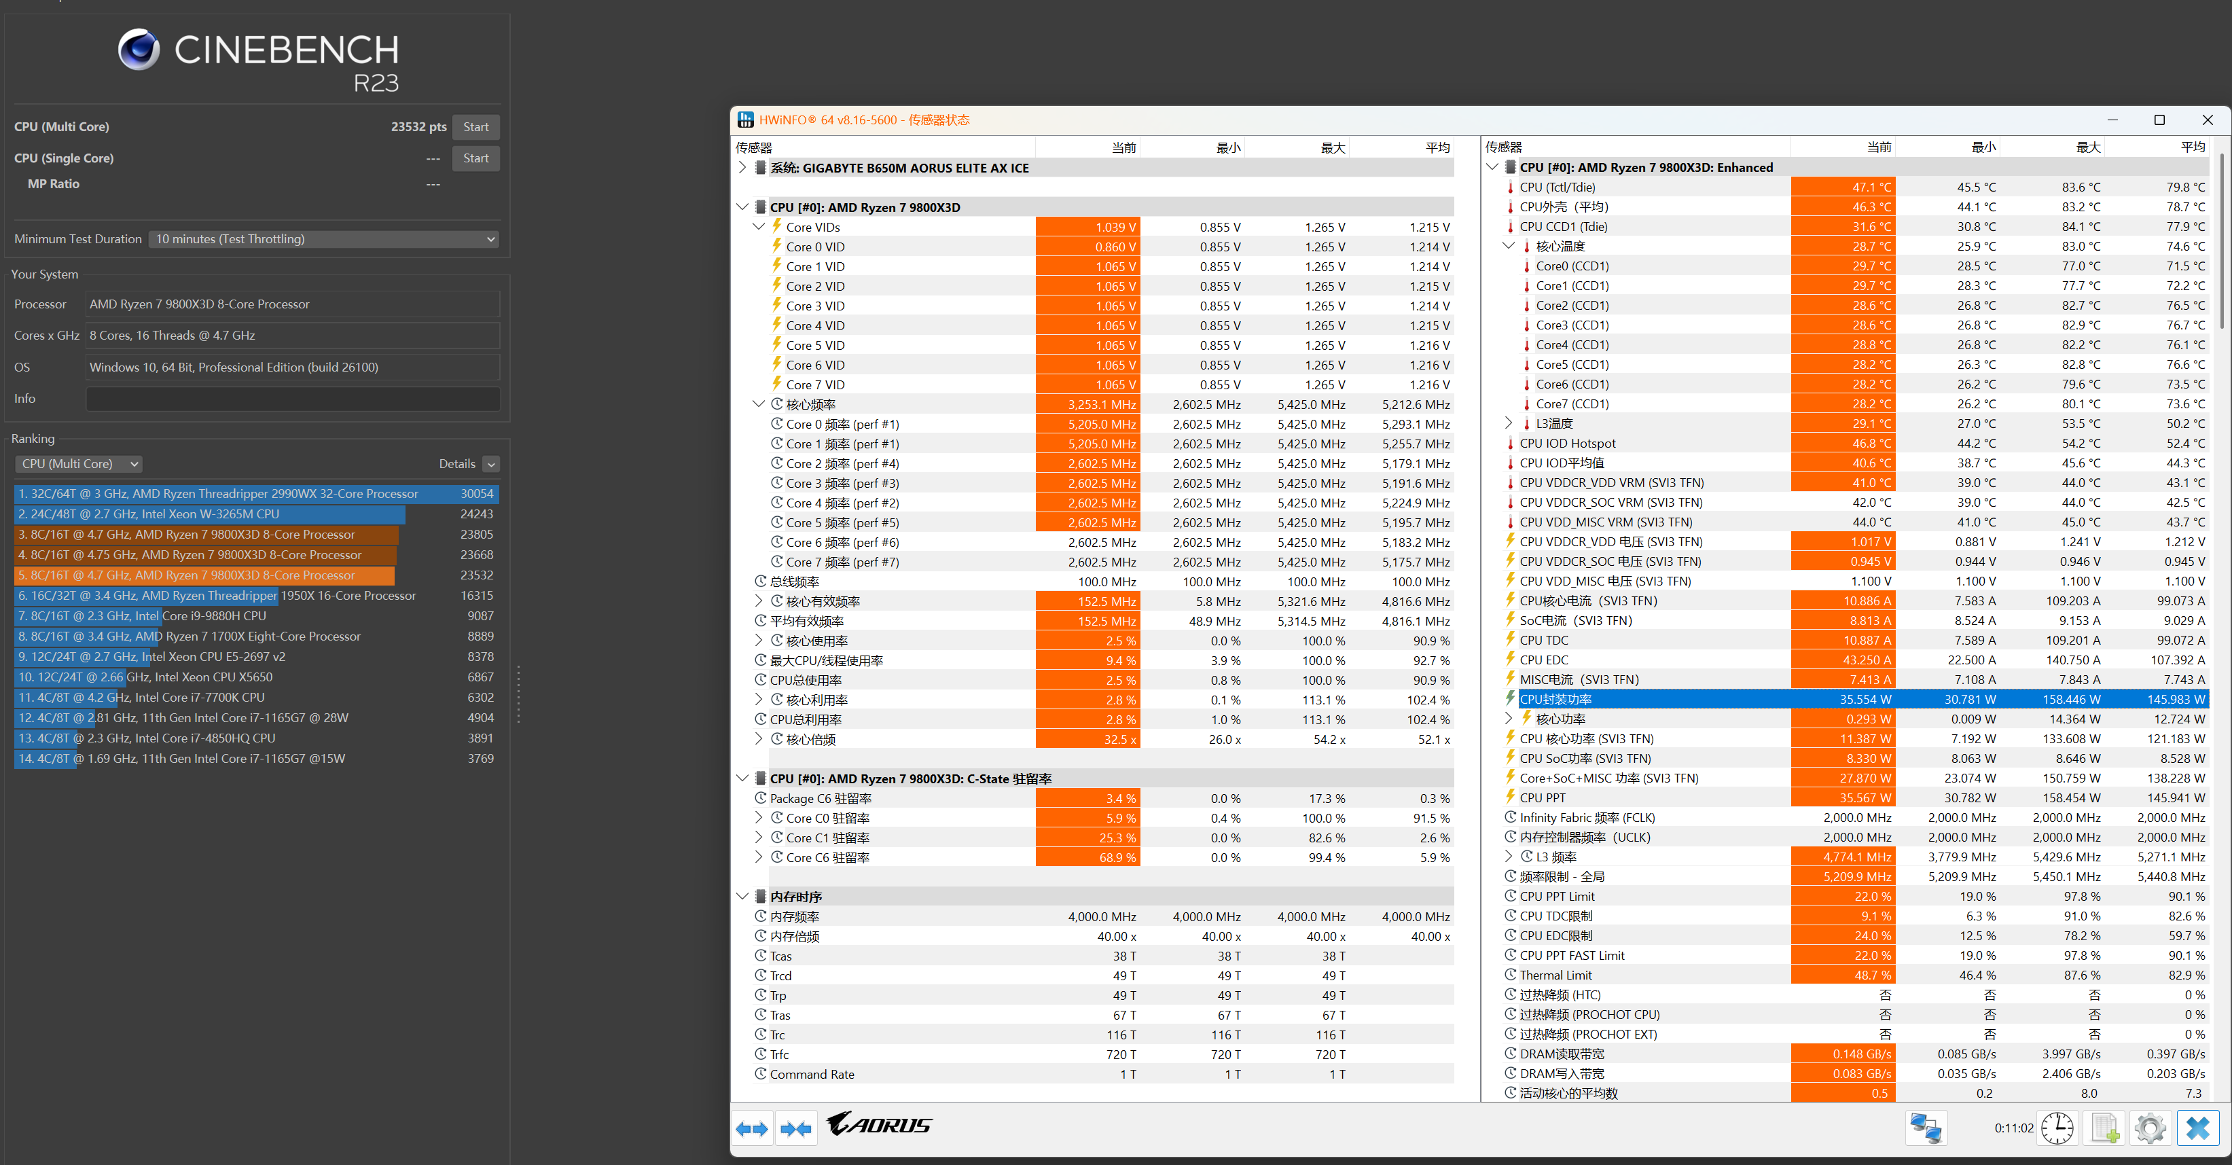Start the CPU Single Core test

[x=475, y=158]
